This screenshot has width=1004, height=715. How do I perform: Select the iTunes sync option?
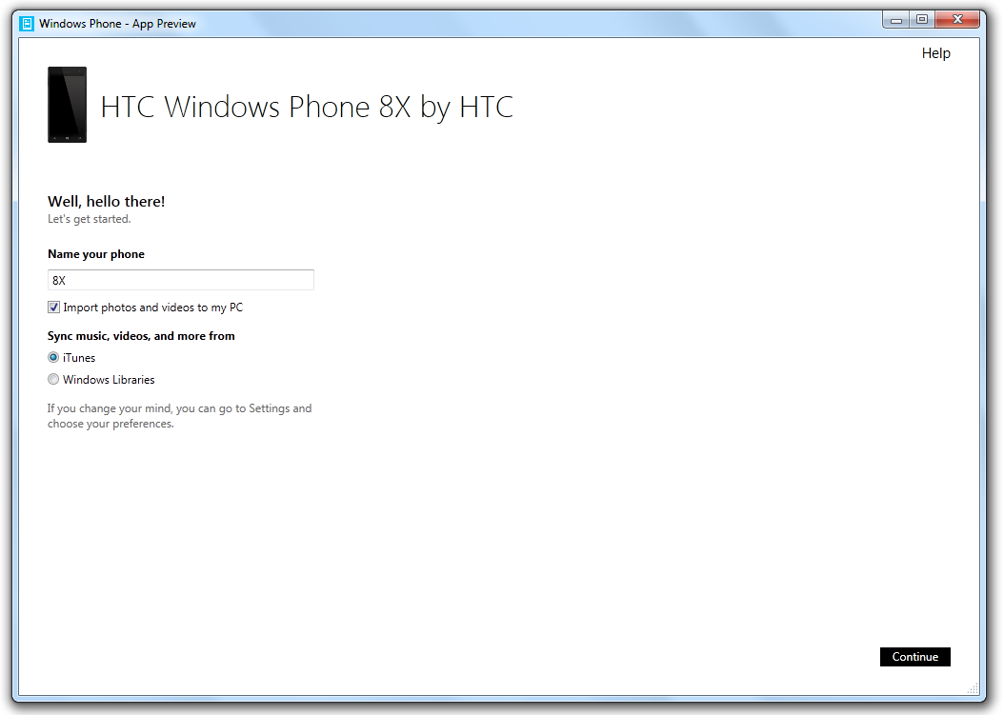tap(53, 357)
